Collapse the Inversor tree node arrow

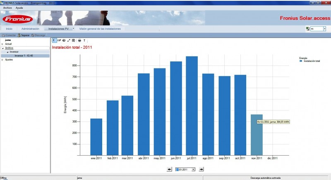[7, 52]
